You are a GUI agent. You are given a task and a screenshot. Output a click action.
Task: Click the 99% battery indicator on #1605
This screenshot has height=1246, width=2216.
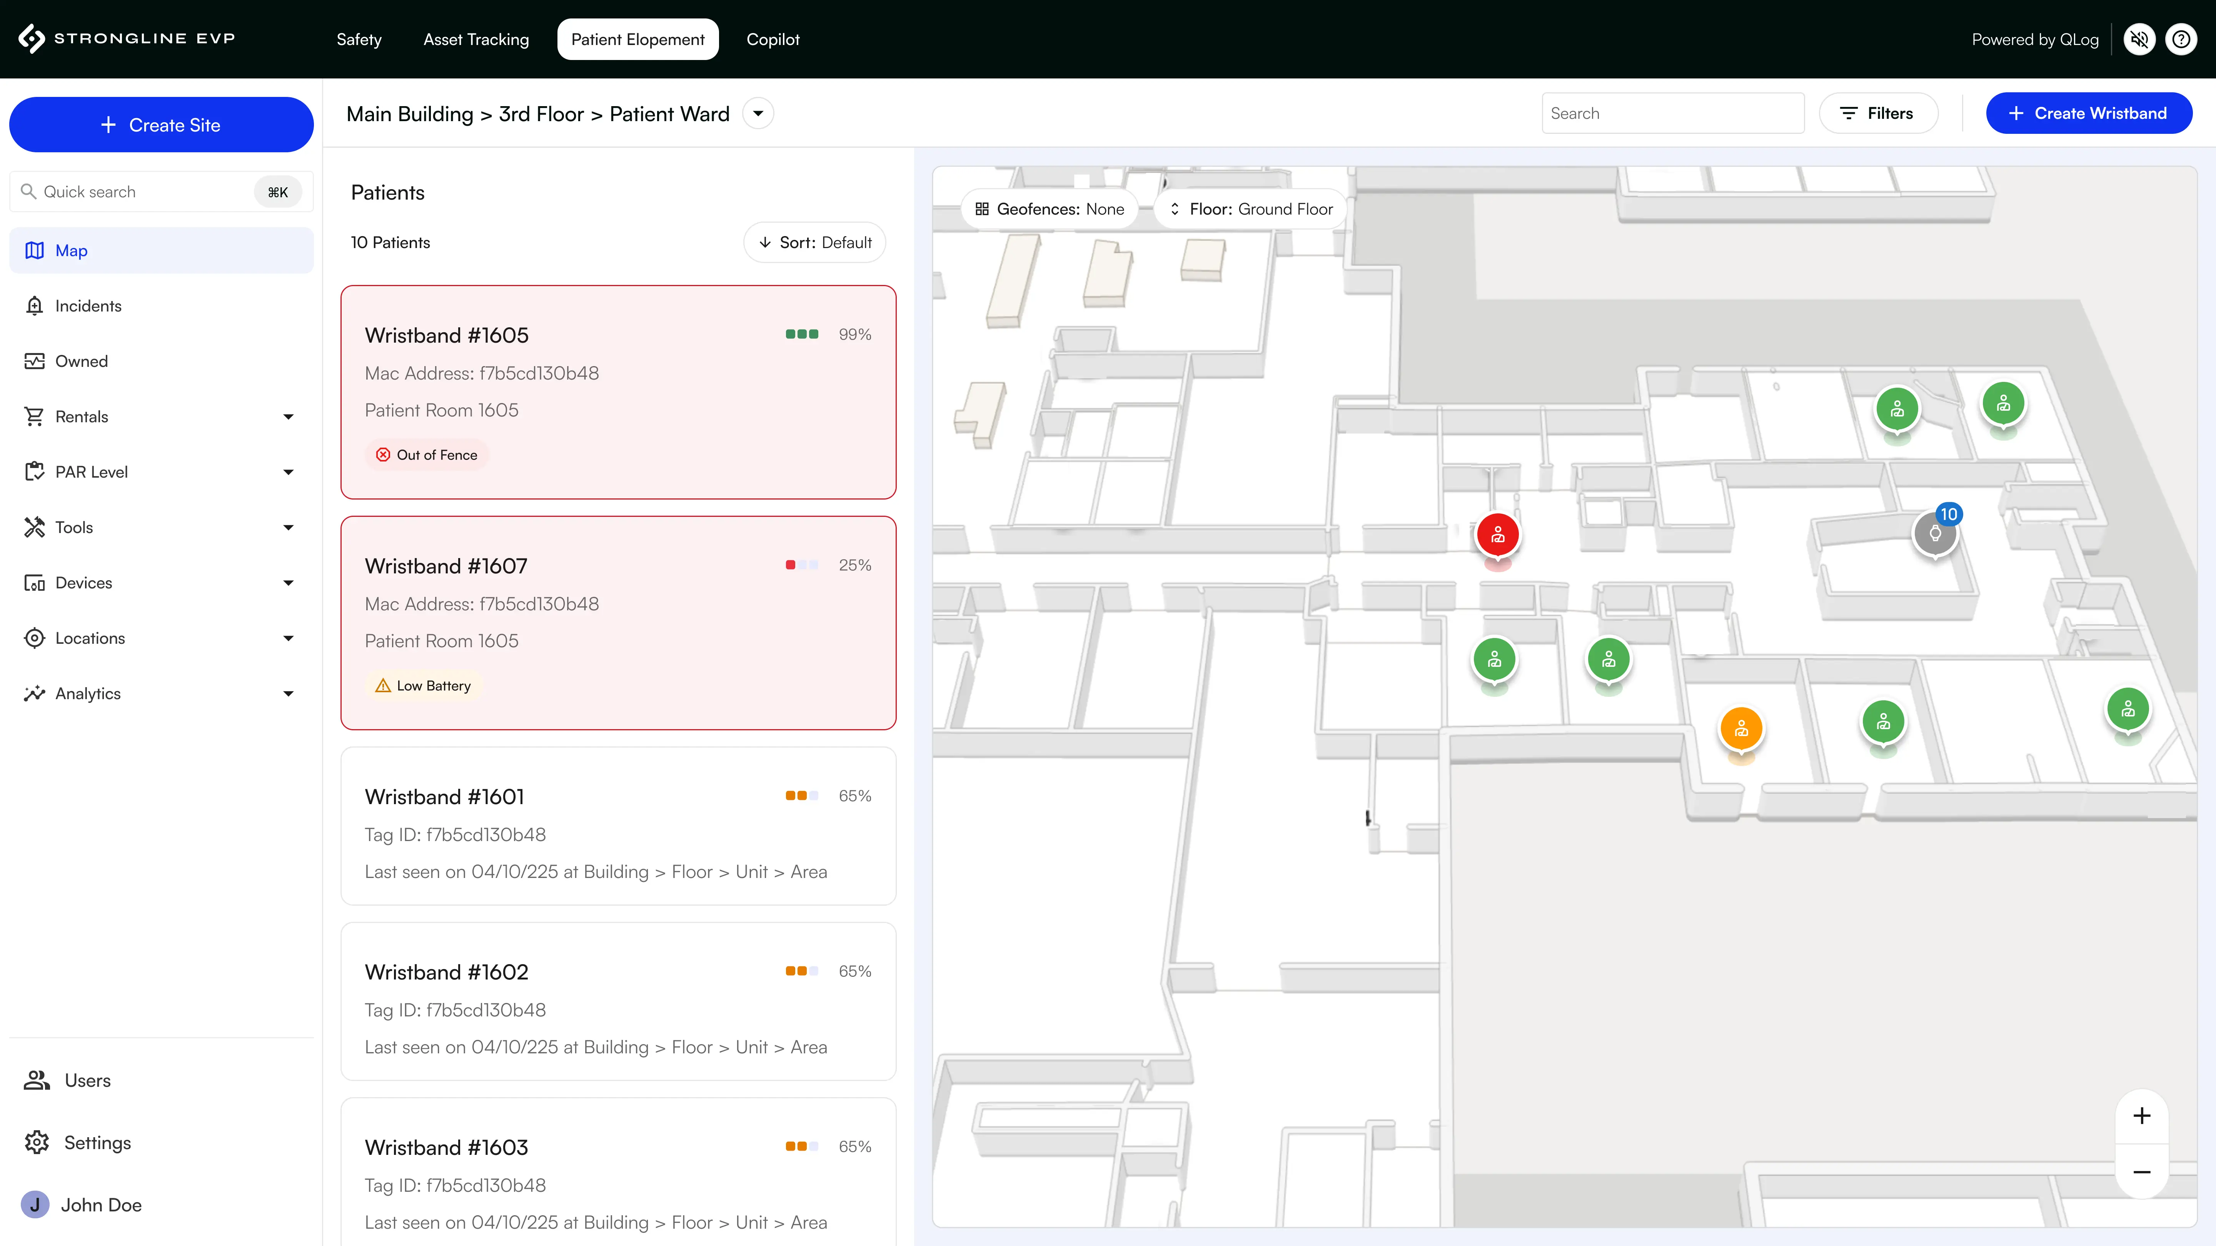(x=828, y=335)
